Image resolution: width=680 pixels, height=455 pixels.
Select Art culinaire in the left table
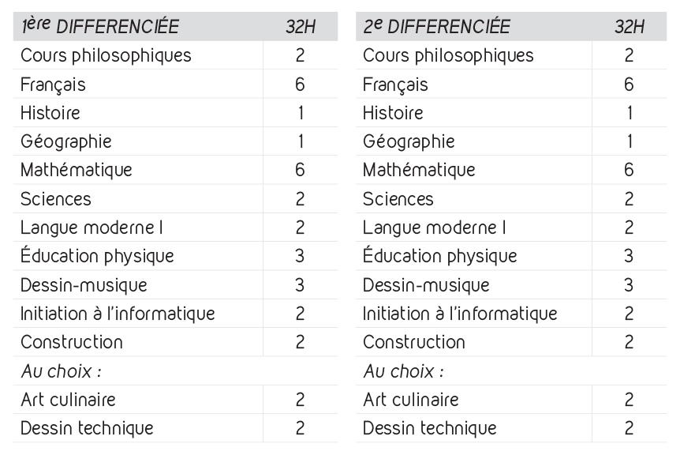(x=68, y=400)
